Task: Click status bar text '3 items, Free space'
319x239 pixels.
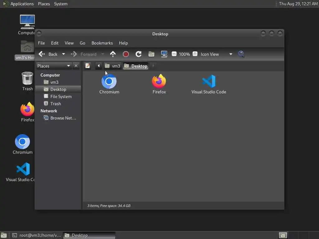Action: [x=109, y=206]
